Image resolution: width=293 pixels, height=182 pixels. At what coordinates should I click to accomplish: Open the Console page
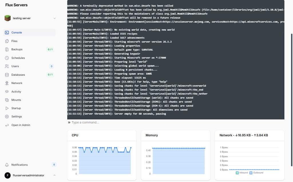tap(29, 33)
